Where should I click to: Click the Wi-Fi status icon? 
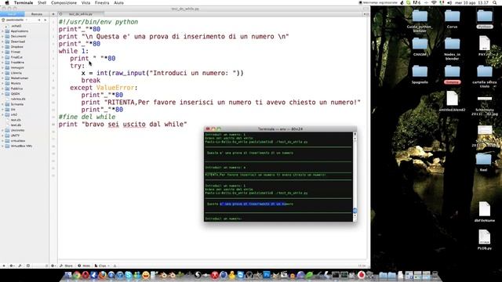(x=434, y=2)
